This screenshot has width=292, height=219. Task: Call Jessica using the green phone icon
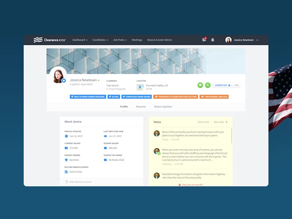(x=208, y=85)
